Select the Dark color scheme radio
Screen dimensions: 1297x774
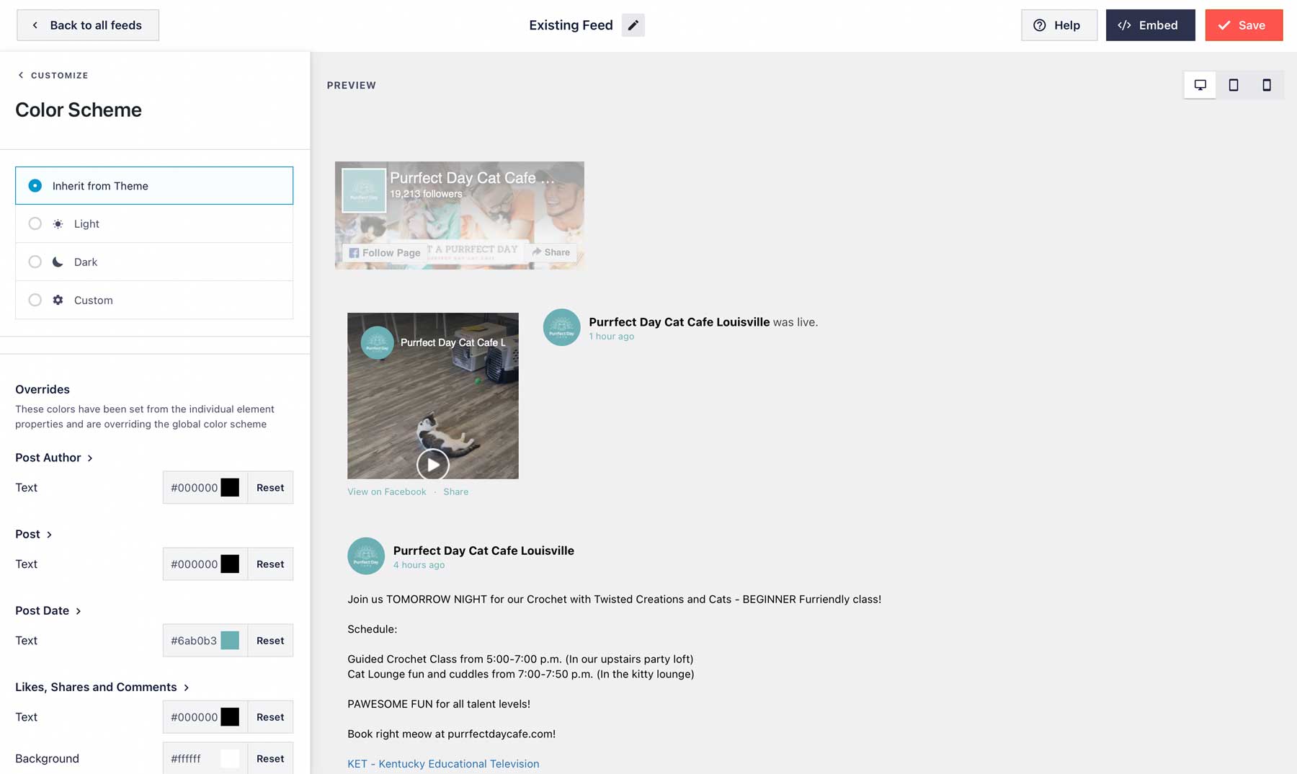click(35, 262)
